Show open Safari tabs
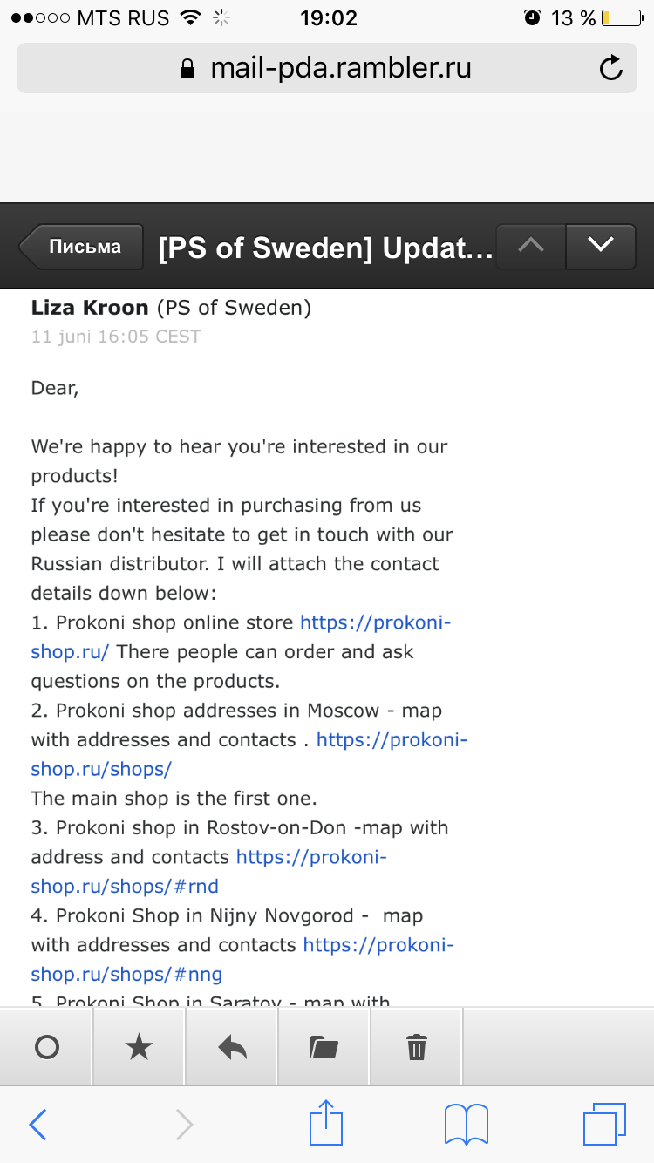The width and height of the screenshot is (654, 1163). tap(604, 1125)
